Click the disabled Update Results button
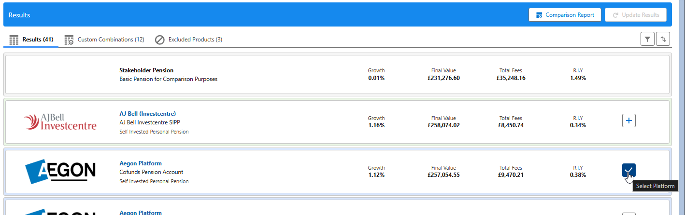Image resolution: width=685 pixels, height=215 pixels. (636, 15)
